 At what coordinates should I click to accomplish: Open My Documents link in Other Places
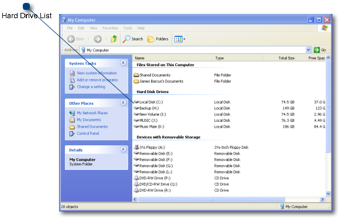click(88, 119)
